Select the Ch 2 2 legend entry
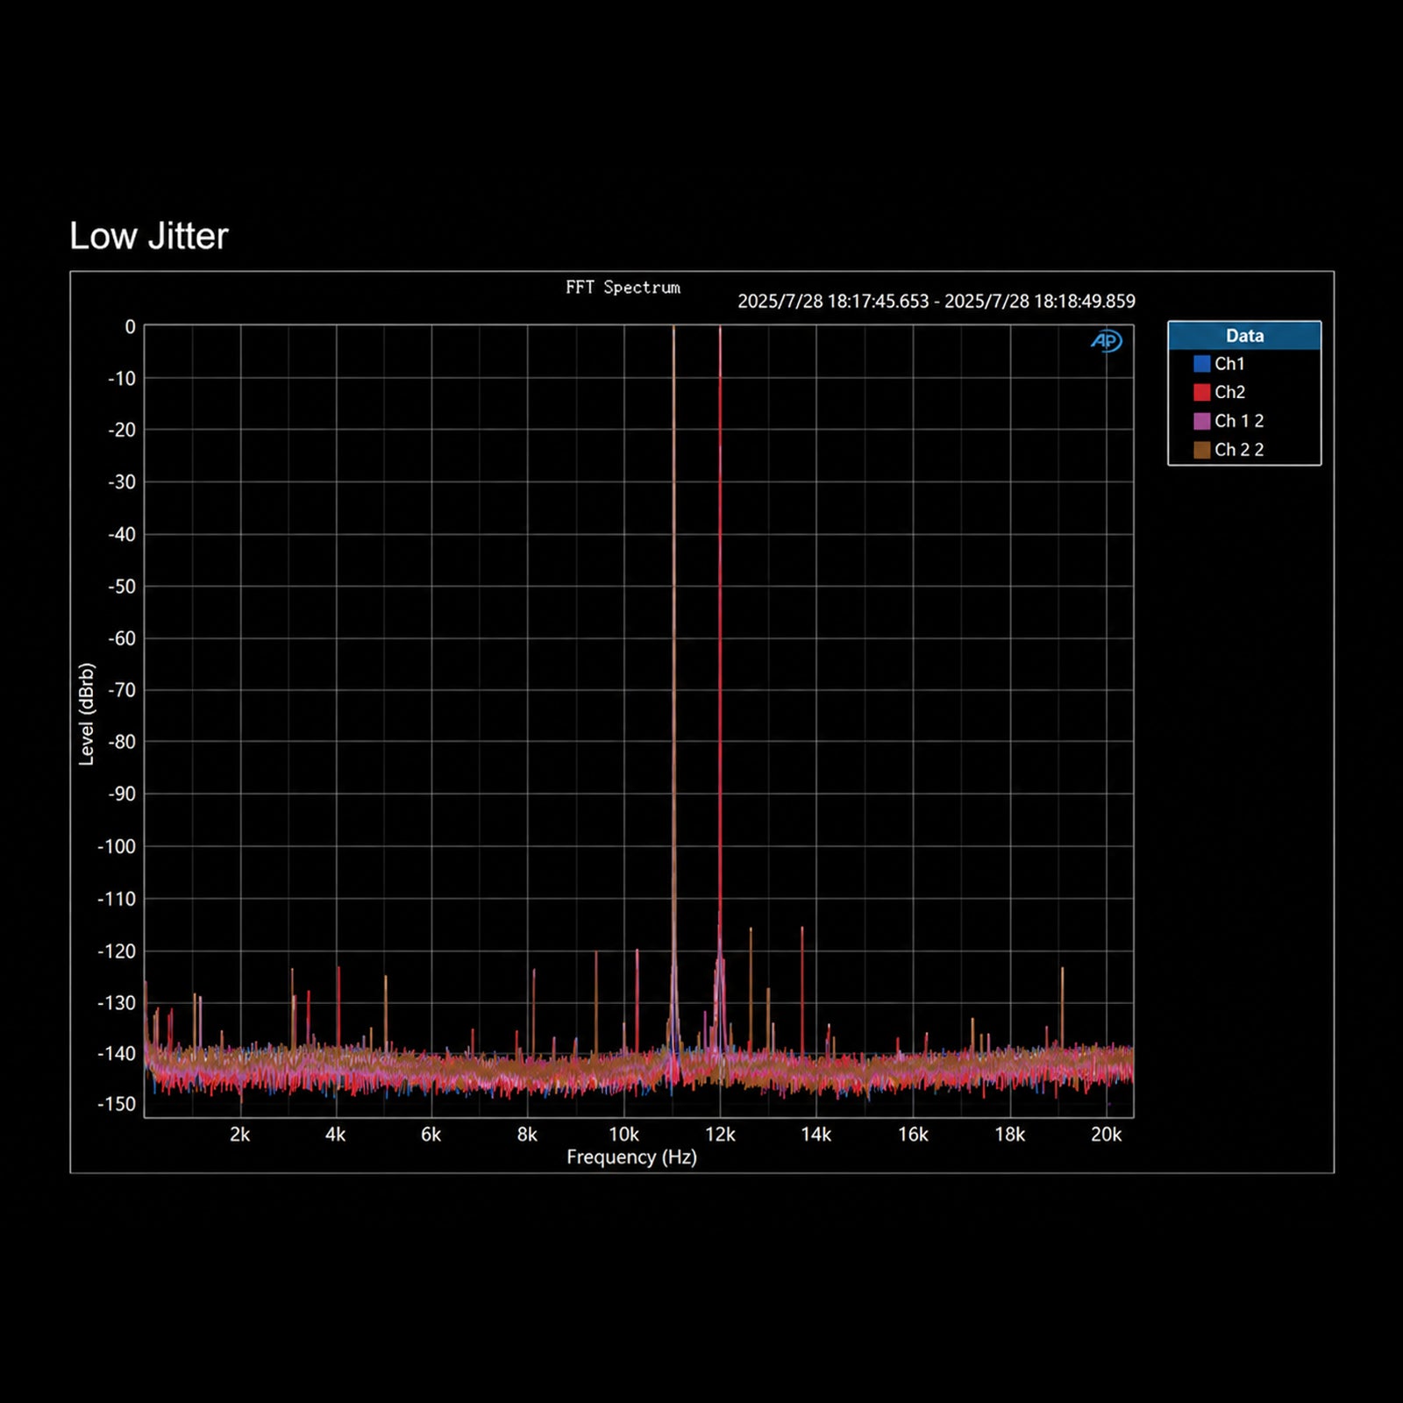Image resolution: width=1403 pixels, height=1403 pixels. pos(1239,450)
